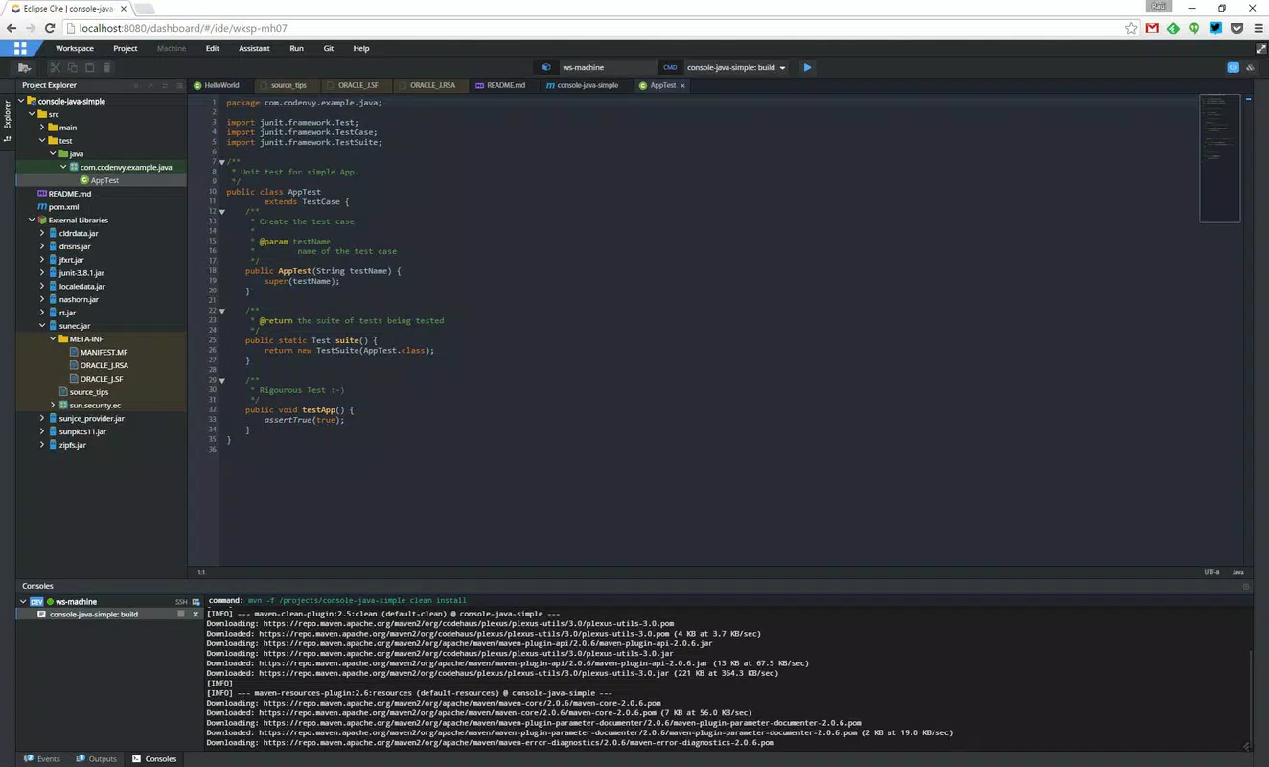Collapse the META-INF folder
This screenshot has width=1269, height=767.
(x=53, y=339)
